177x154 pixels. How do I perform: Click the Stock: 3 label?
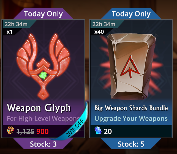pos(43,144)
